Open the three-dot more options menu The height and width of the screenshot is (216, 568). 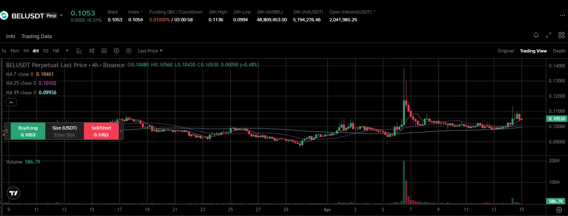click(562, 15)
